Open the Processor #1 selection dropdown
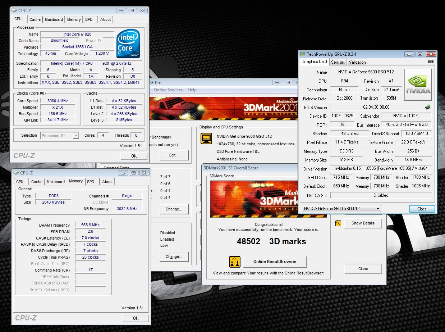This screenshot has height=332, width=445. click(x=60, y=136)
